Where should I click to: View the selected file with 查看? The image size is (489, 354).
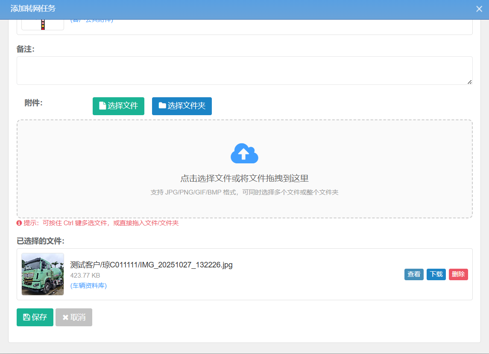tap(414, 274)
